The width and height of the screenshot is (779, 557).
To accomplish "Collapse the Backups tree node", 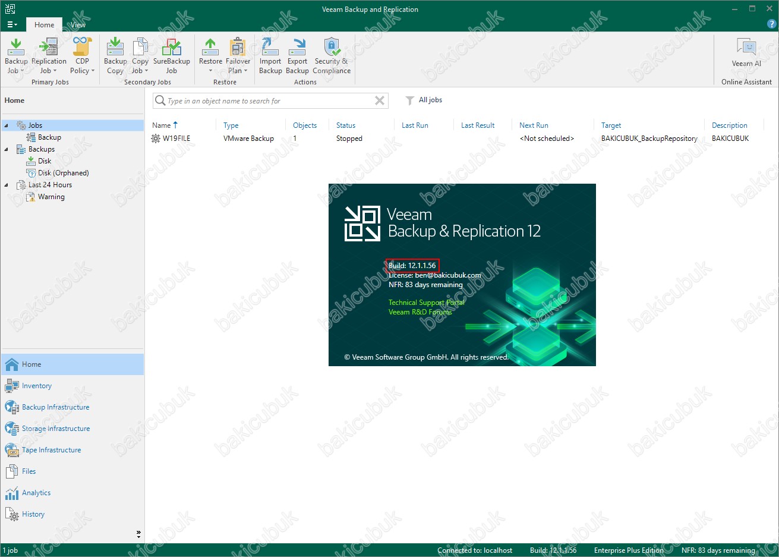I will [6, 149].
